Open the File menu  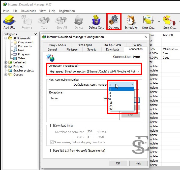tap(15, 11)
